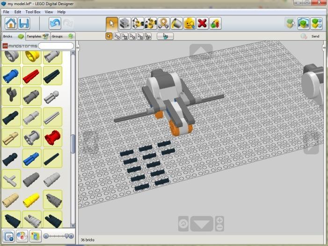
Task: Open the File menu
Action: pos(6,12)
